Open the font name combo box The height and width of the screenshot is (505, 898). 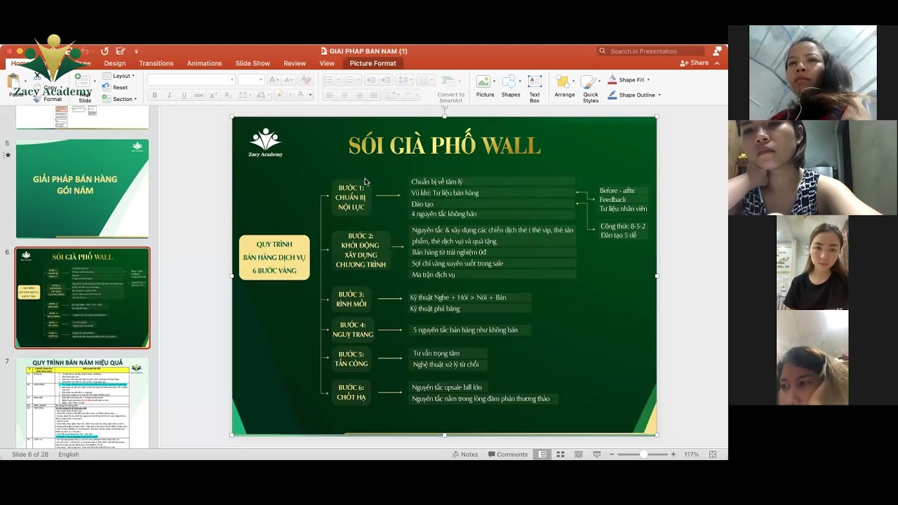tap(191, 80)
